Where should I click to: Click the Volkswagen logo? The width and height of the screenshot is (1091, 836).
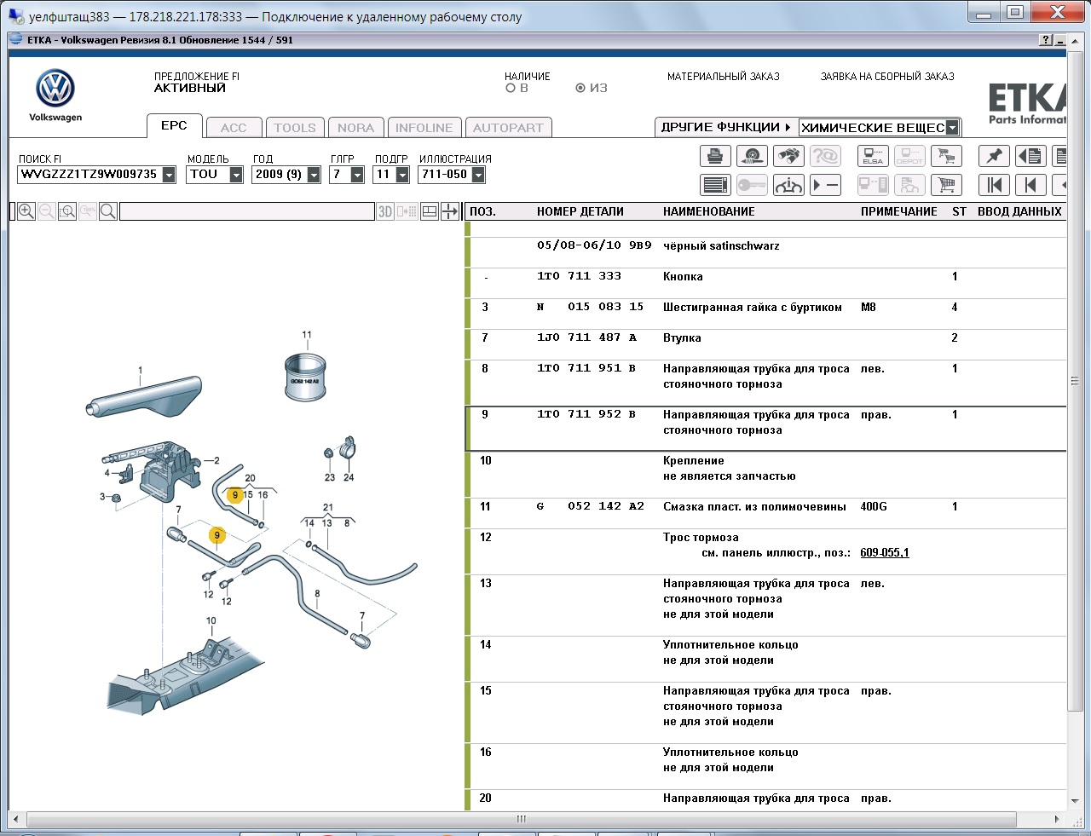pyautogui.click(x=55, y=89)
